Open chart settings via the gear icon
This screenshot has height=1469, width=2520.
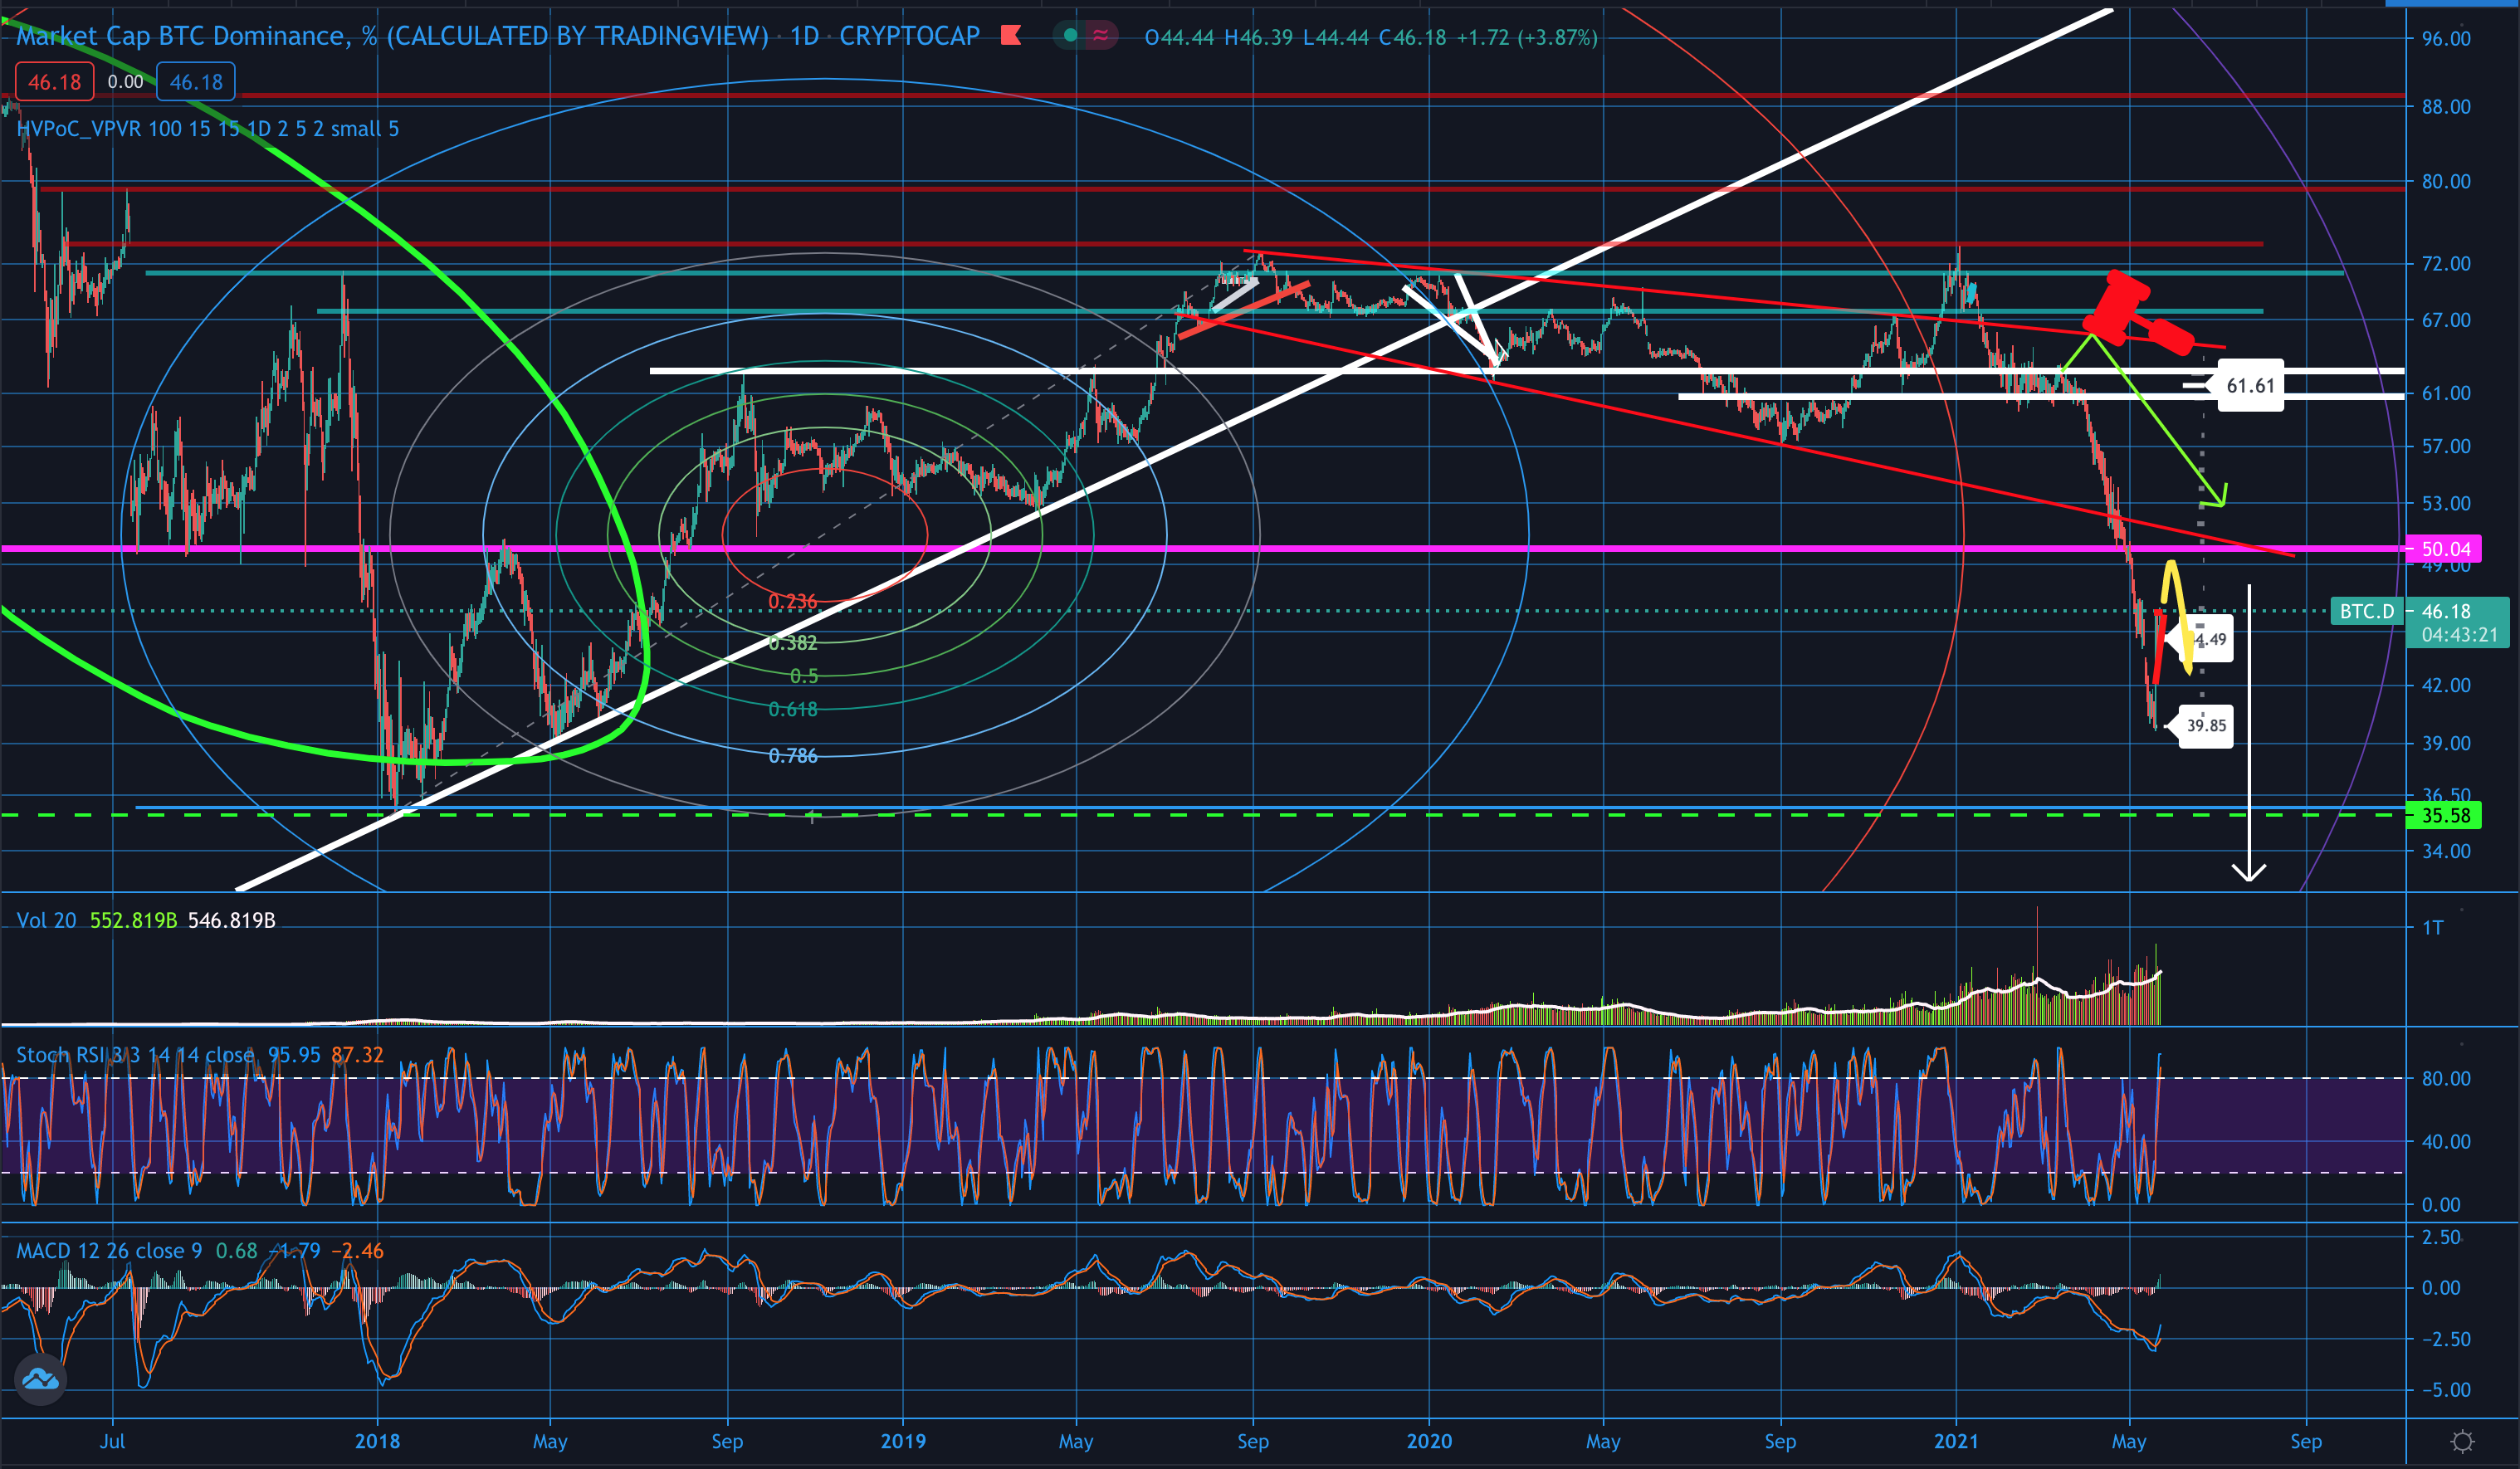coord(2462,1441)
